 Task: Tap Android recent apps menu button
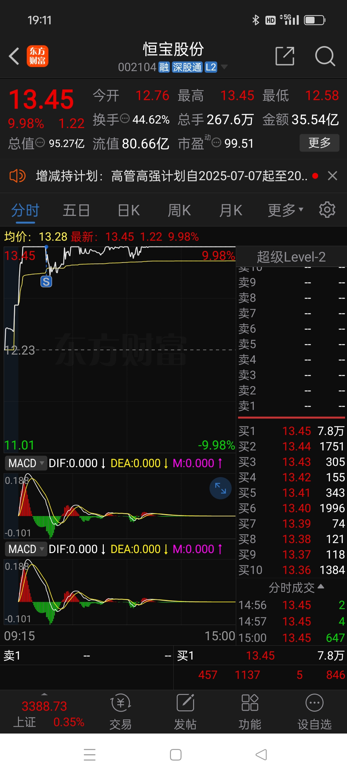[x=90, y=755]
